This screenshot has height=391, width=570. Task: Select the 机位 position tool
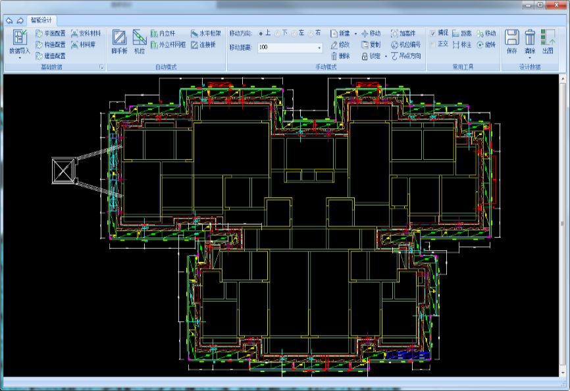click(140, 41)
